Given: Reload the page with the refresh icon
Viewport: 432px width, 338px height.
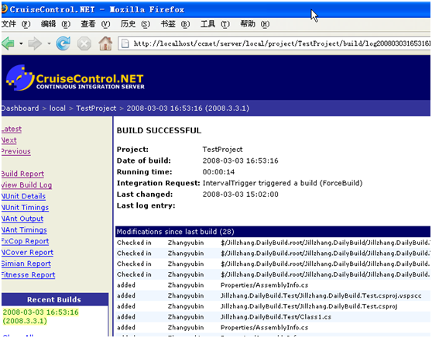Looking at the screenshot, I should [x=63, y=43].
